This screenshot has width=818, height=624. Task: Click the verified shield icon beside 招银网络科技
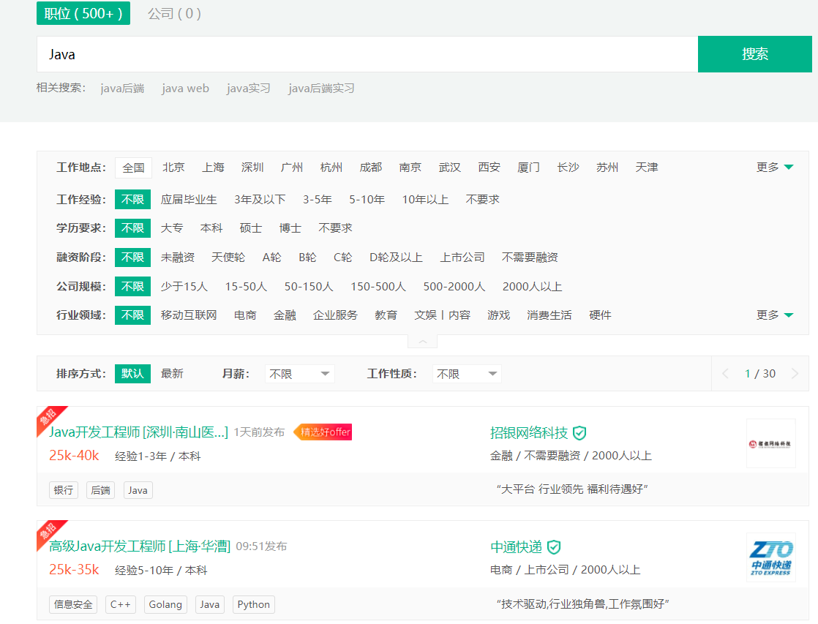pyautogui.click(x=579, y=433)
